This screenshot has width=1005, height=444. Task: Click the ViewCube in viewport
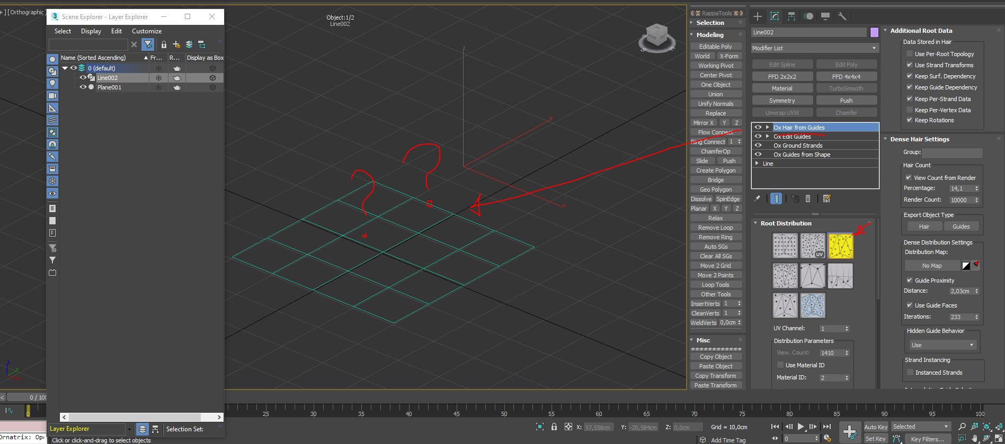coord(657,37)
